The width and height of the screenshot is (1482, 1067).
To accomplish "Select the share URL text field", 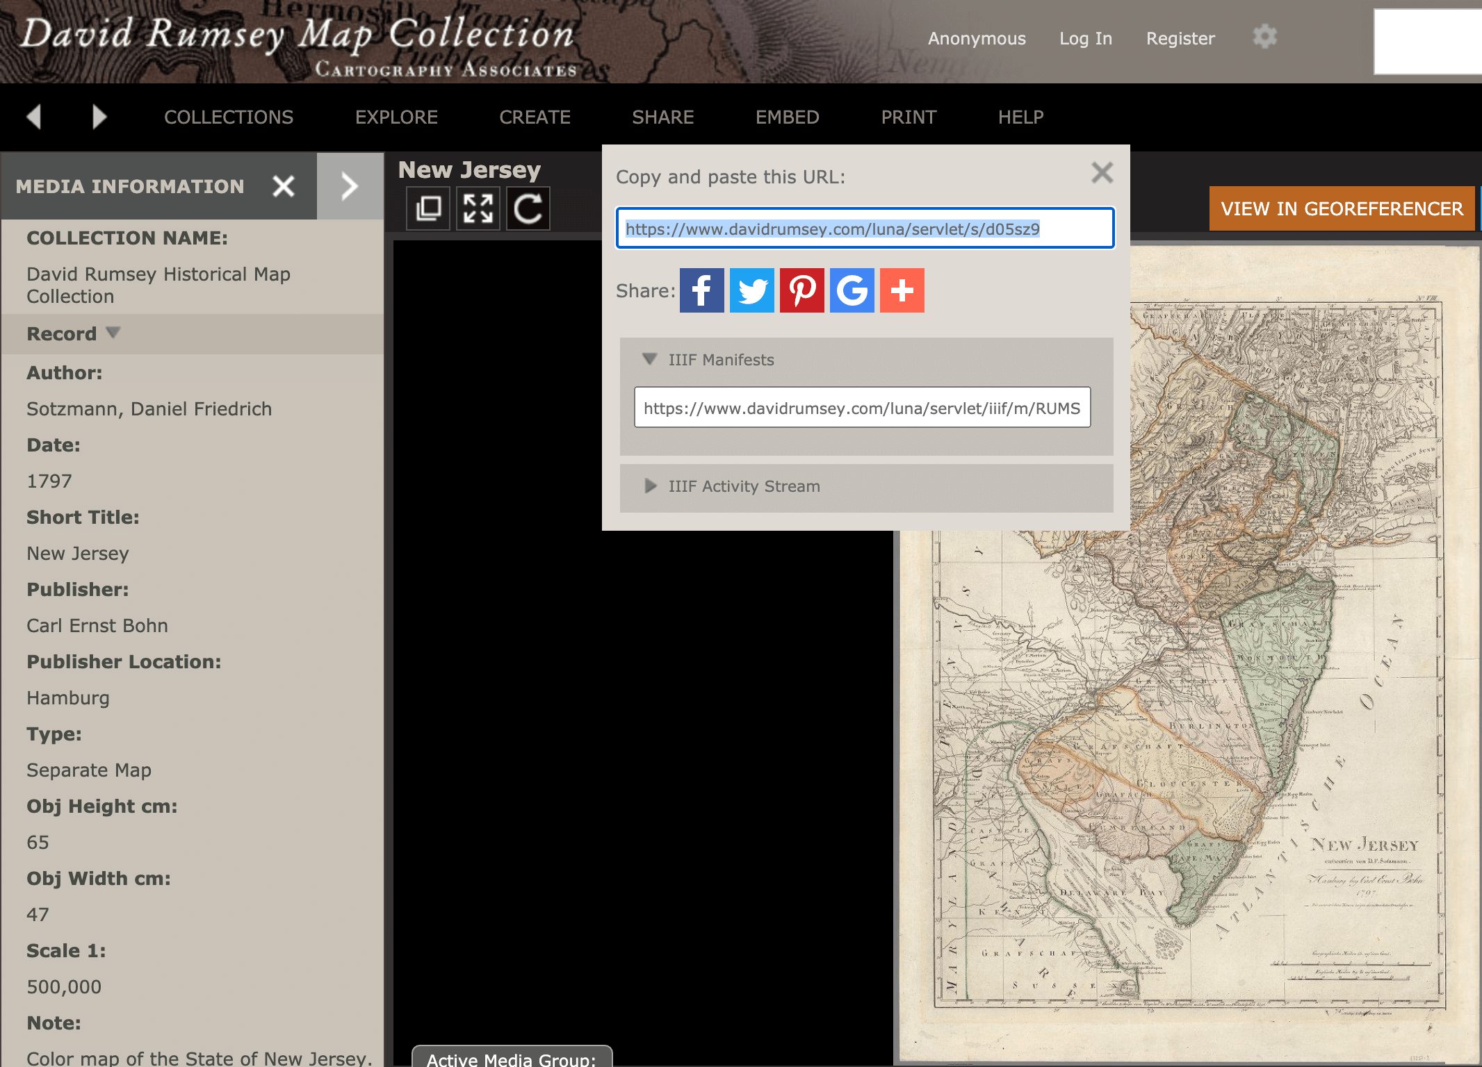I will 865,228.
